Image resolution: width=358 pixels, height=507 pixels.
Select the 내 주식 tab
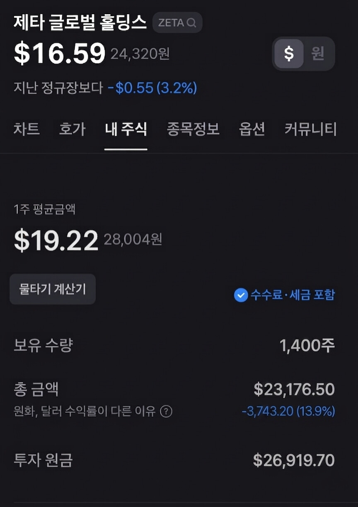pos(126,129)
